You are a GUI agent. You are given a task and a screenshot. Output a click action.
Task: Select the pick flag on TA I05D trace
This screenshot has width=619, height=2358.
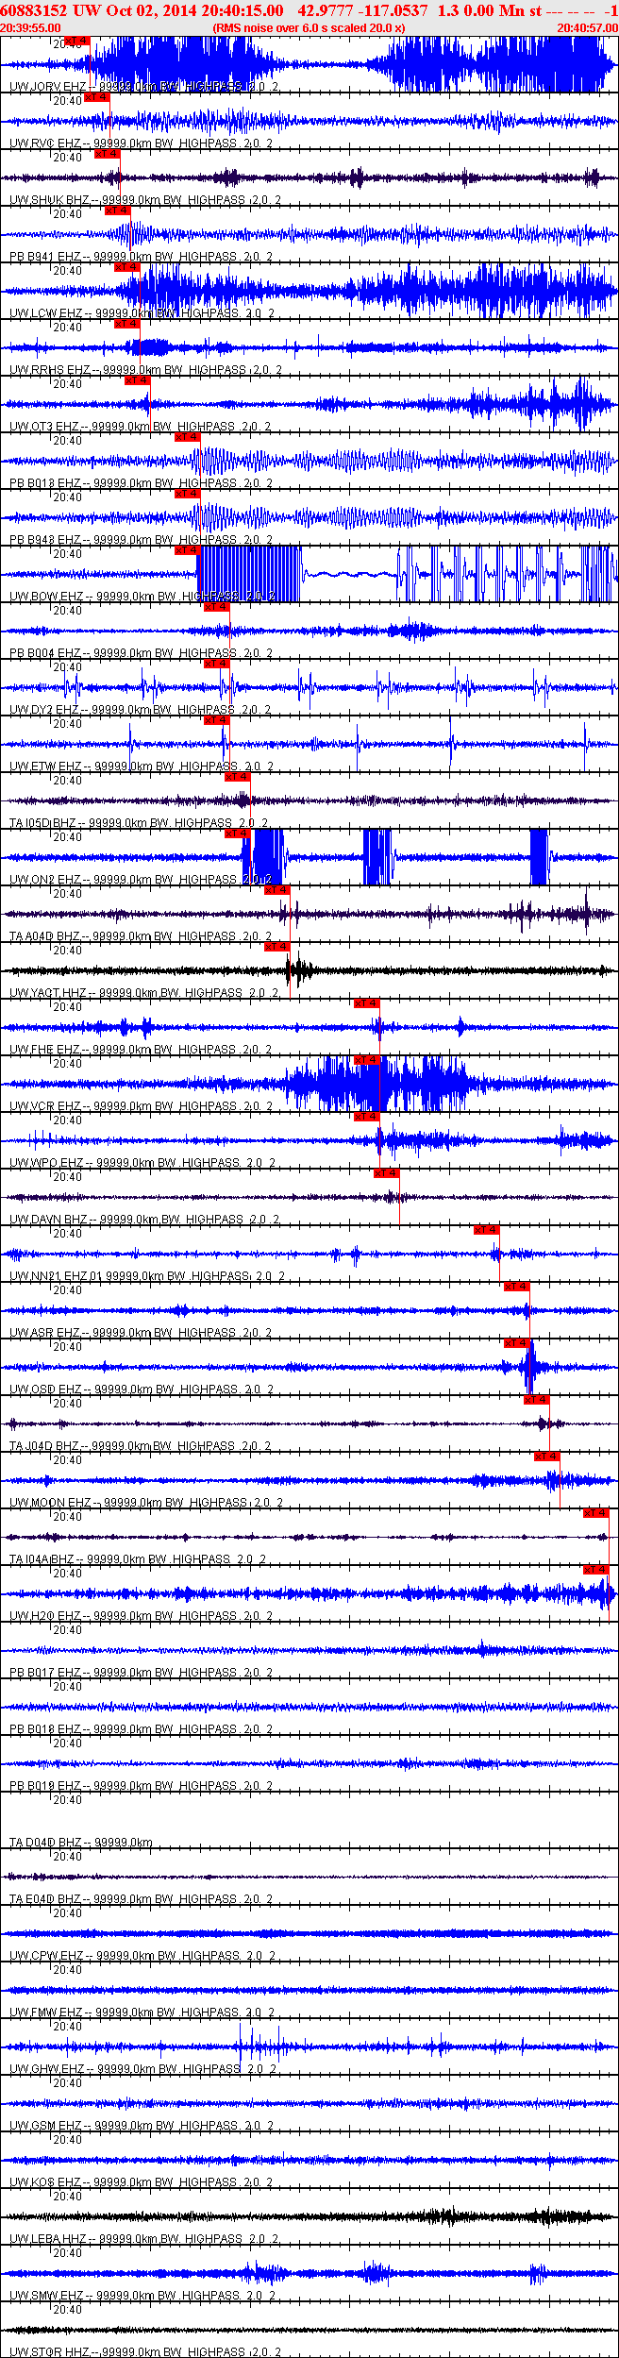pos(237,777)
